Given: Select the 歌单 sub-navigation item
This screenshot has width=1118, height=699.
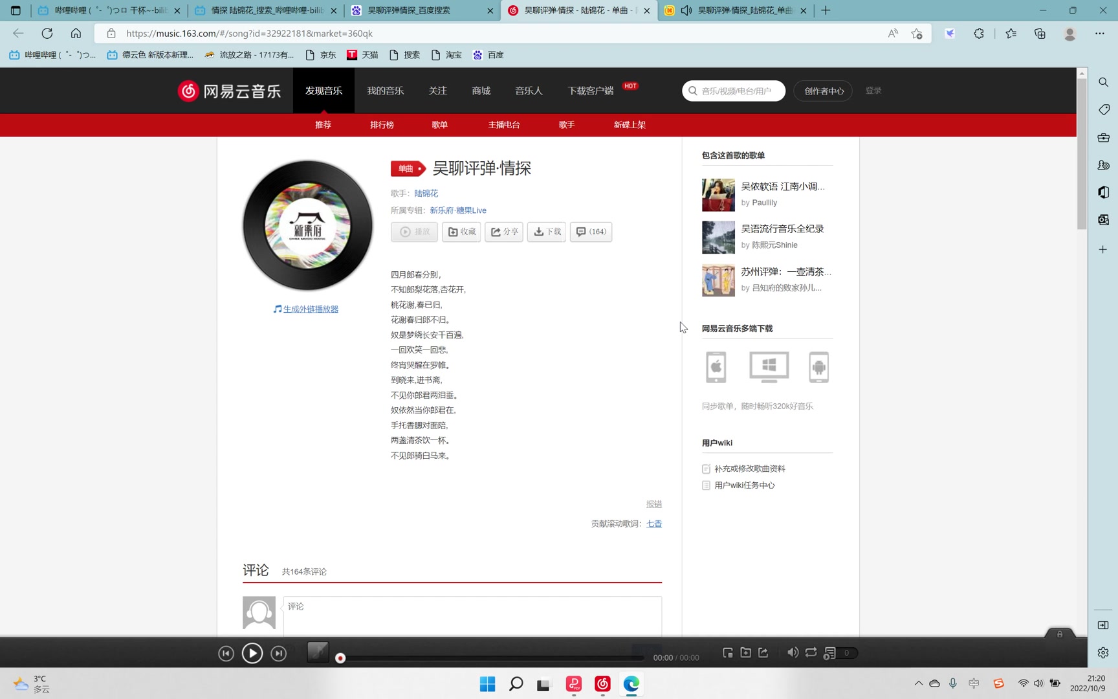Looking at the screenshot, I should click(440, 125).
